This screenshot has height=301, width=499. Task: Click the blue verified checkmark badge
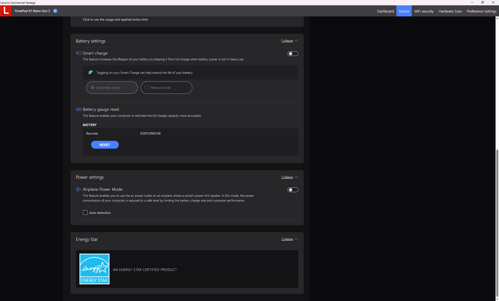click(x=55, y=11)
